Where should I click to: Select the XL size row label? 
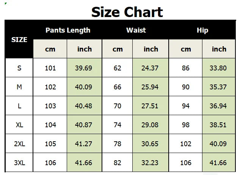pyautogui.click(x=19, y=125)
